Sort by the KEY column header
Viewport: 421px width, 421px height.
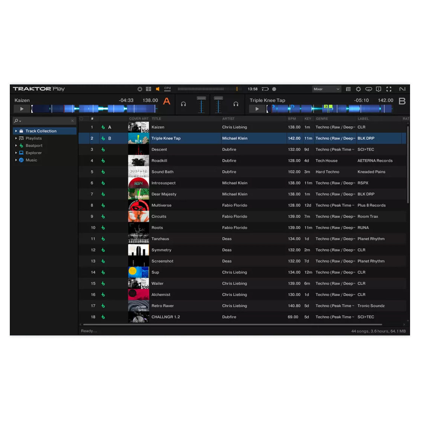[308, 119]
